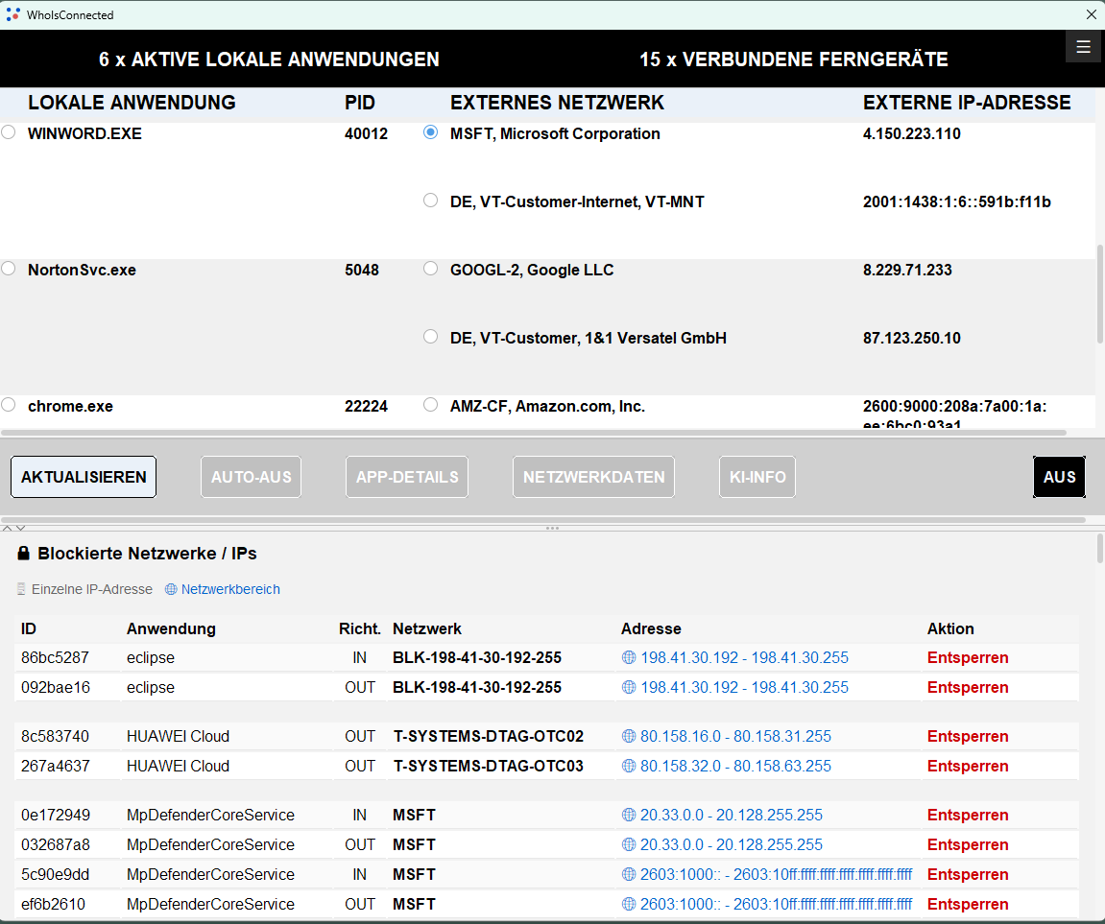The width and height of the screenshot is (1105, 924).
Task: Click the connections list vertical scrollbar
Action: (1100, 295)
